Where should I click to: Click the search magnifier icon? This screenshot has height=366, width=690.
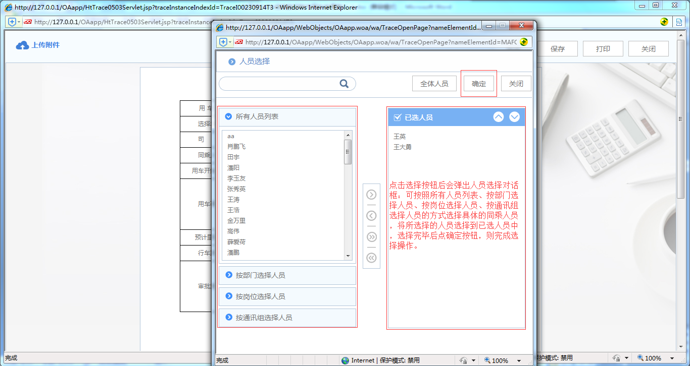[345, 83]
